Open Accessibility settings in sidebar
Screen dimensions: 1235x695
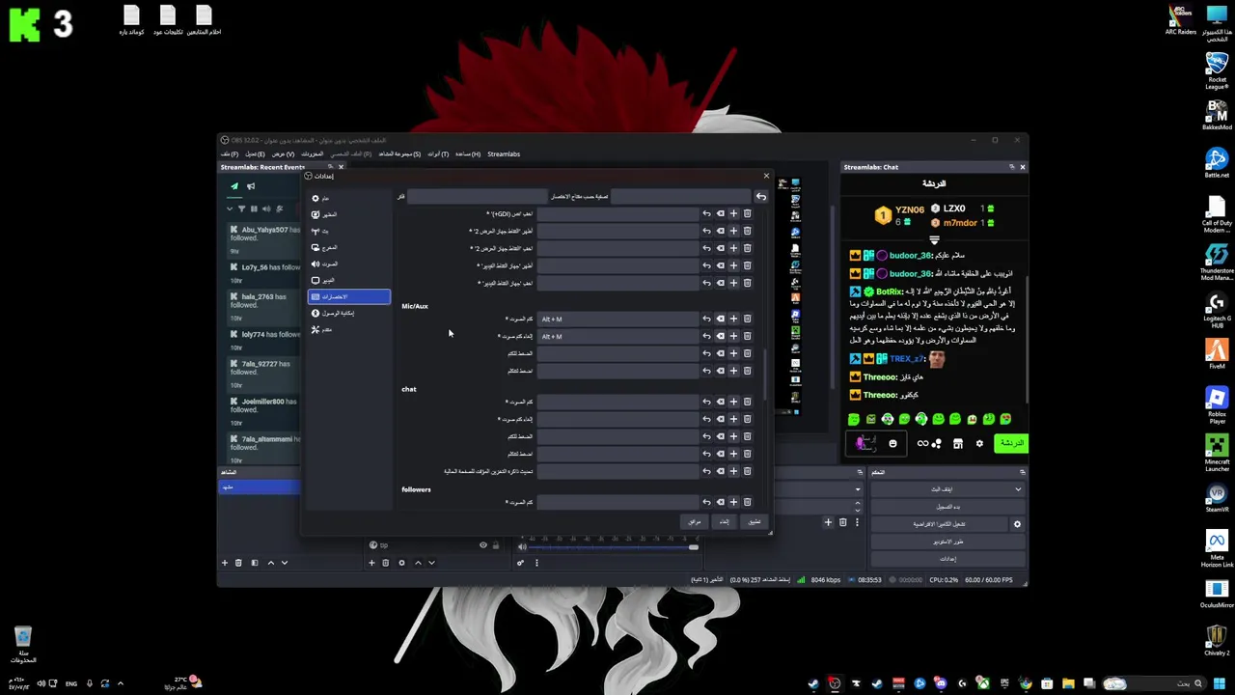[x=348, y=313]
